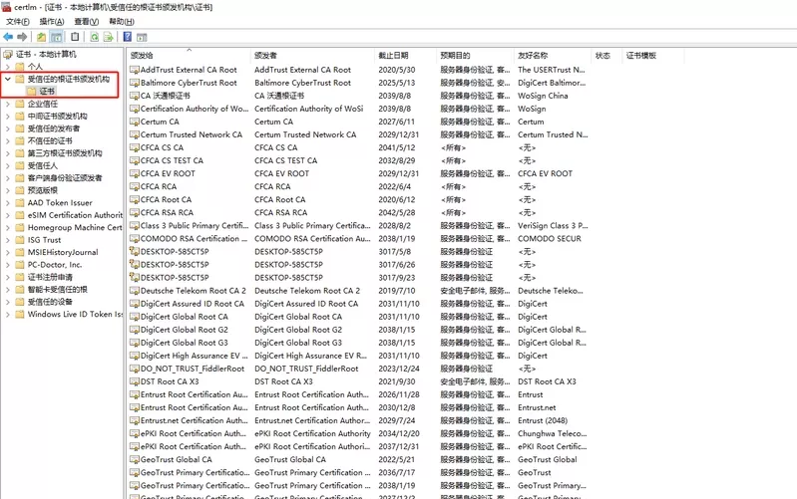Viewport: 797px width, 499px height.
Task: Open the 查看(V) menu
Action: click(87, 21)
